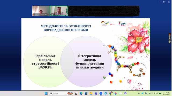Open Google Chrome from the taskbar
Viewport: 172px width, 96px height.
(111, 93)
